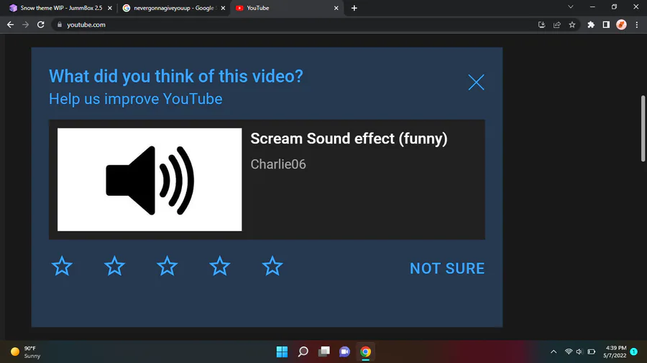Rate the video one star
The image size is (647, 363).
click(x=62, y=266)
